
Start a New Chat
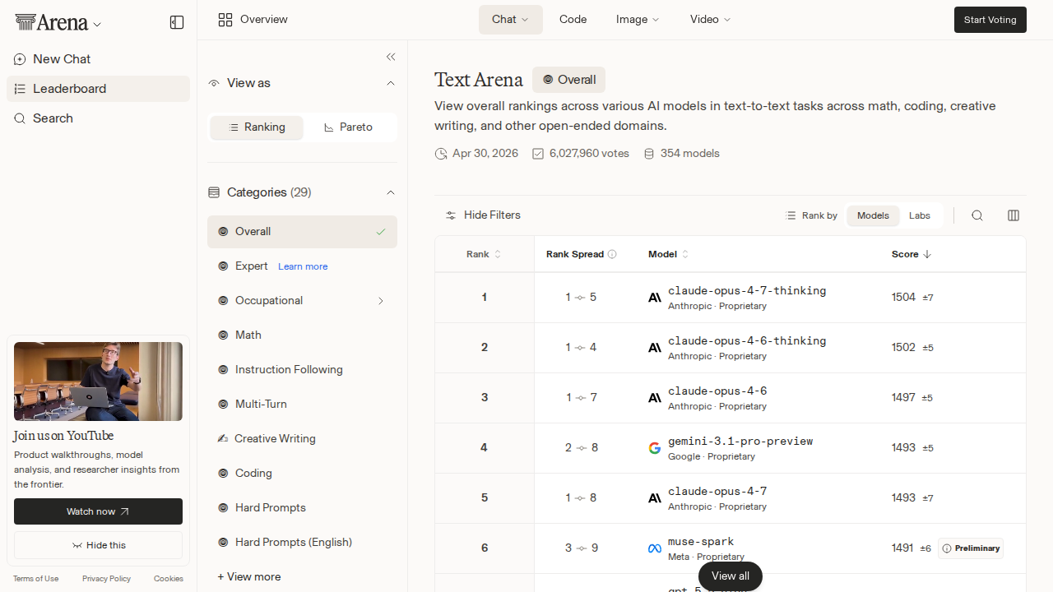[98, 59]
